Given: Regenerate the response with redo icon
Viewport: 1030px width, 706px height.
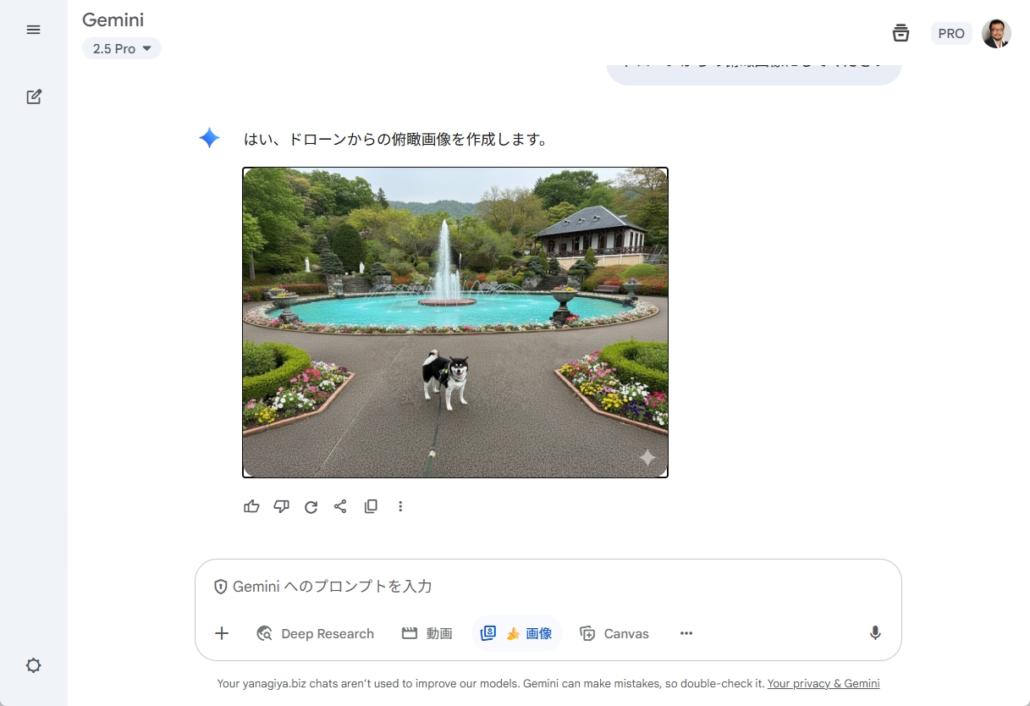Looking at the screenshot, I should (x=311, y=506).
